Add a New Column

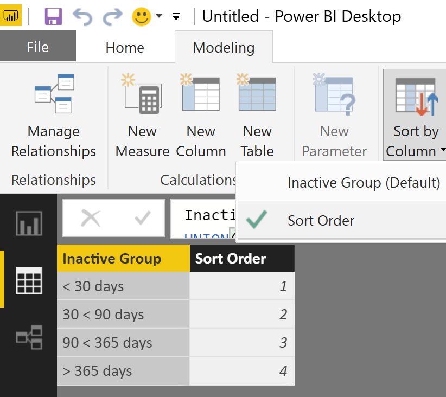point(201,116)
